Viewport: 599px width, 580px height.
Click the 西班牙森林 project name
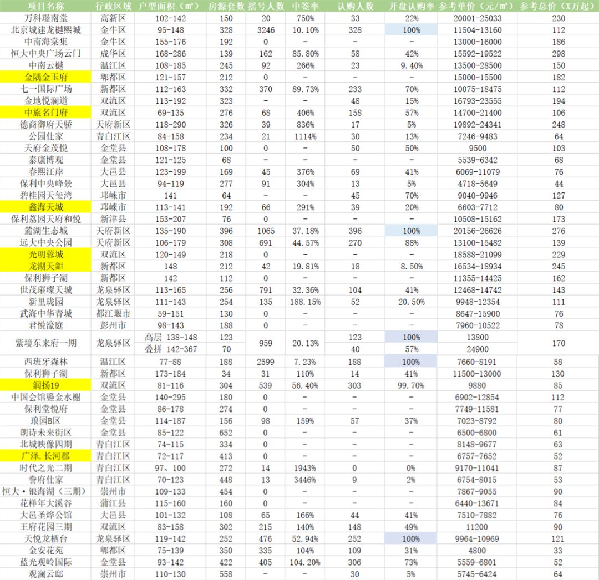[x=46, y=362]
